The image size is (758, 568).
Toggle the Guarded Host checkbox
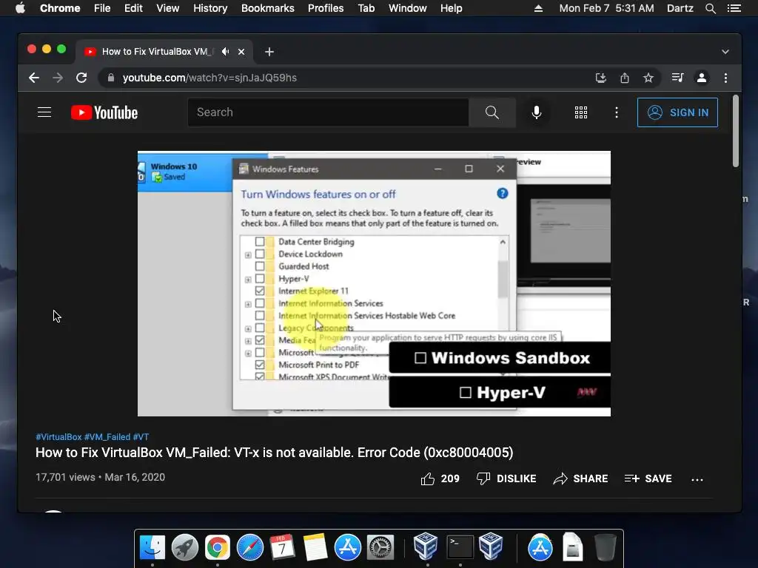coord(260,266)
